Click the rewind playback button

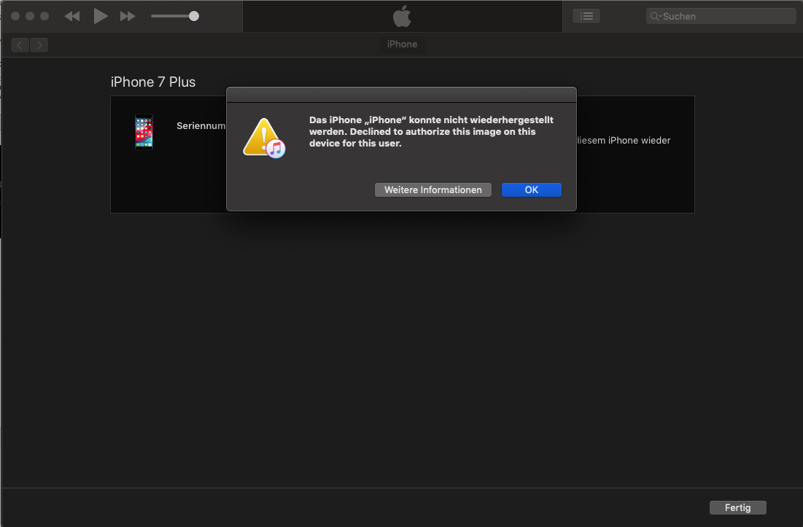72,16
